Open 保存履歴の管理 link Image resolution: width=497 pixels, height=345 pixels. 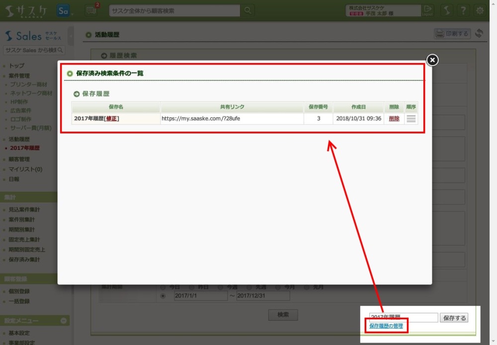(x=386, y=326)
